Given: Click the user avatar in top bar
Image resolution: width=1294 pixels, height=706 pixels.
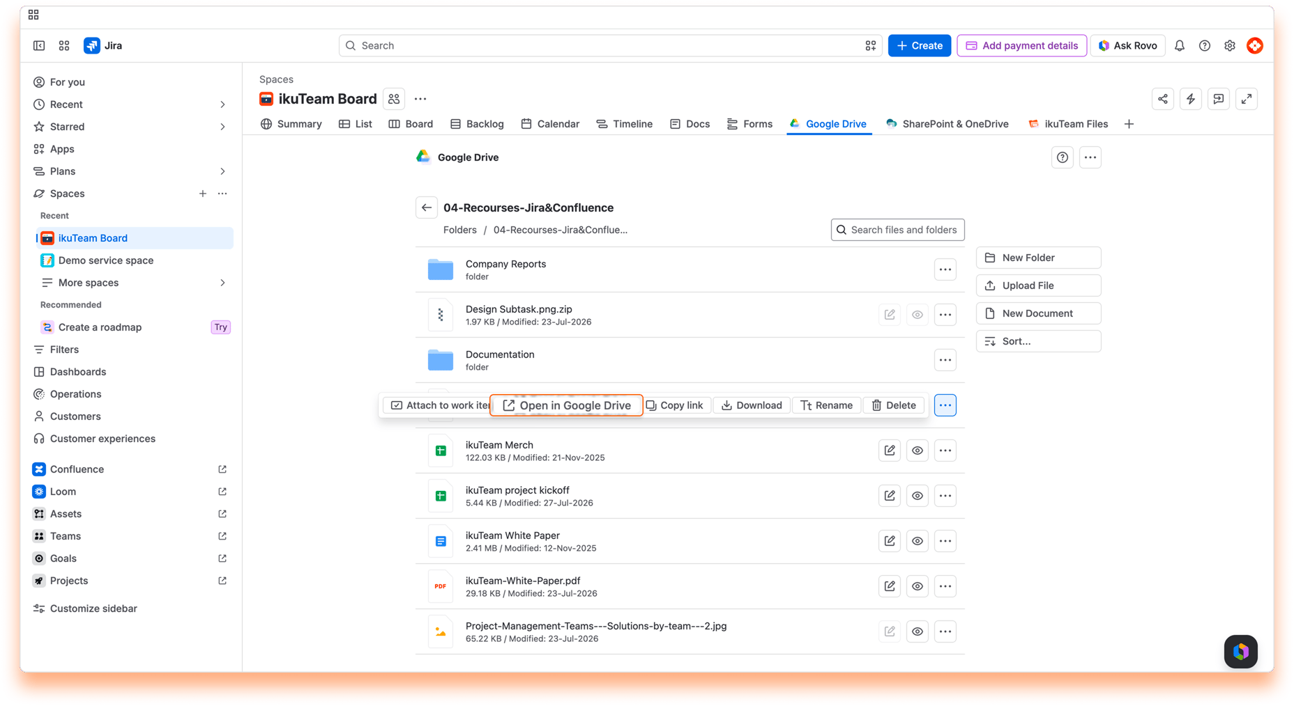Looking at the screenshot, I should tap(1255, 45).
